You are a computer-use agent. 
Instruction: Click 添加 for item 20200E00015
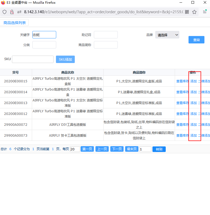click(x=194, y=81)
